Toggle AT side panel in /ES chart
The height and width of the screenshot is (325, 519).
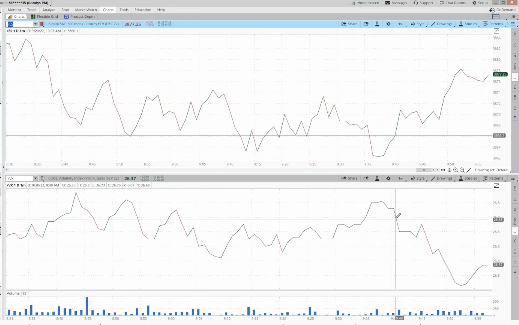click(x=515, y=55)
